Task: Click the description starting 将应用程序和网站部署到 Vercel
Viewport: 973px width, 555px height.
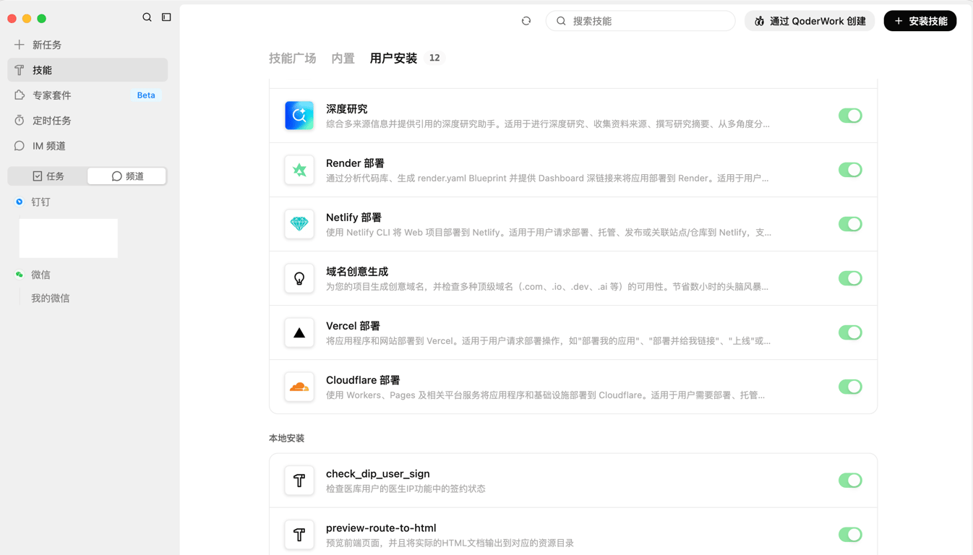Action: coord(548,341)
